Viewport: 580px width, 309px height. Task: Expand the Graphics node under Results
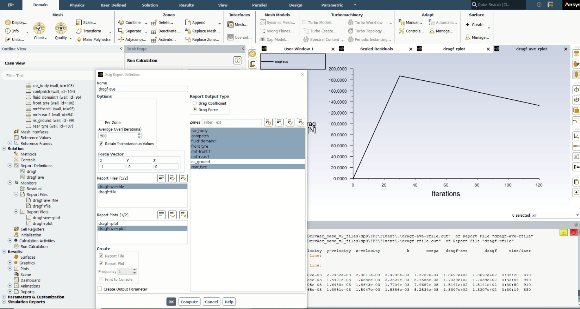click(x=10, y=262)
